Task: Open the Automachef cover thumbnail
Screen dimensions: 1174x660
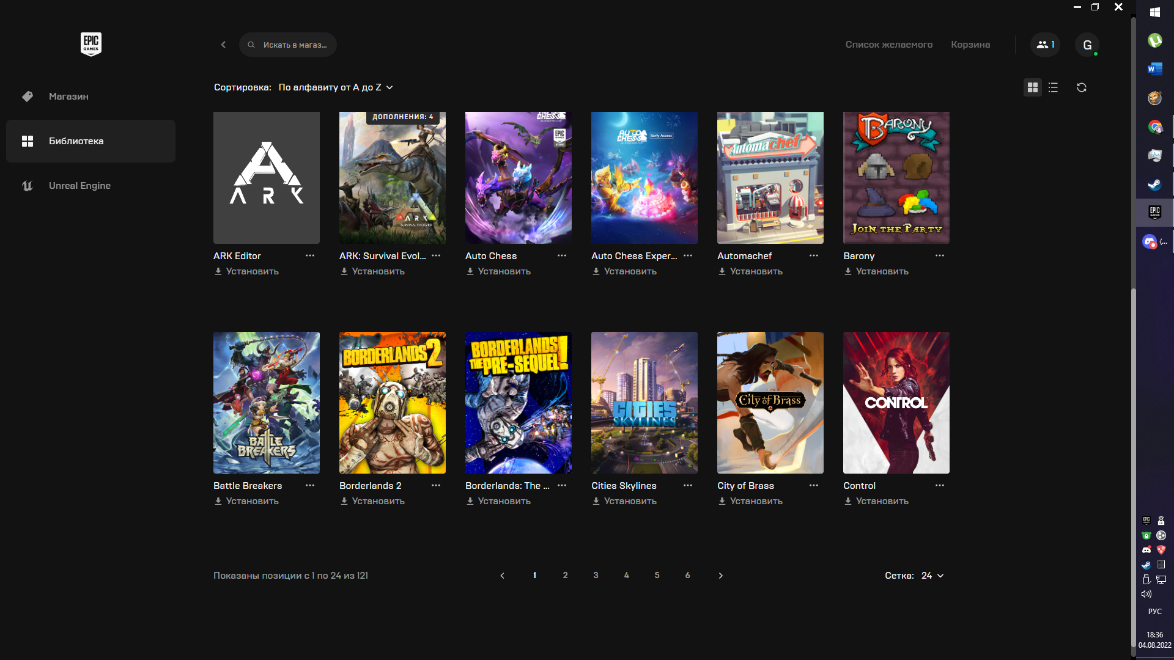Action: [770, 178]
